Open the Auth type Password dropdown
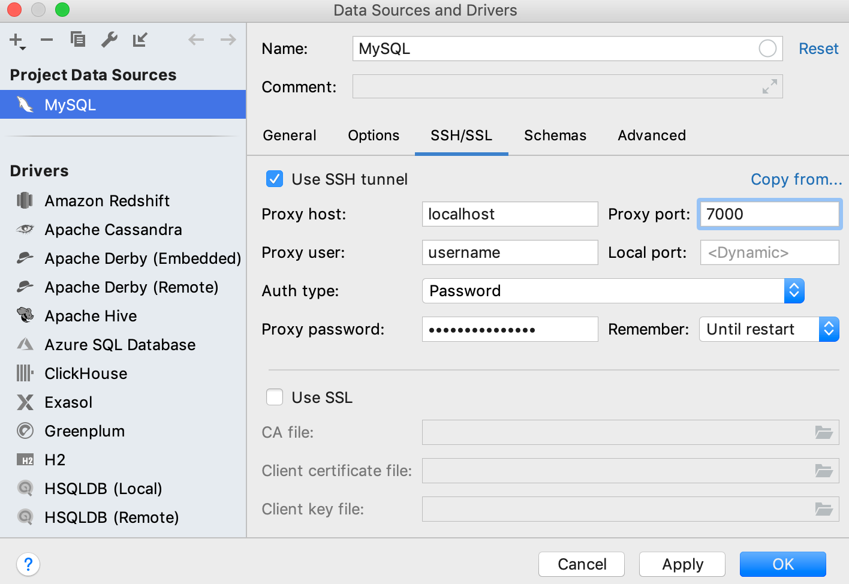The height and width of the screenshot is (584, 849). point(613,291)
